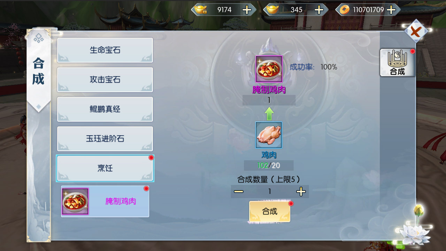The height and width of the screenshot is (251, 446).
Task: Click the locked gold ingot currency icon
Action: point(201,10)
